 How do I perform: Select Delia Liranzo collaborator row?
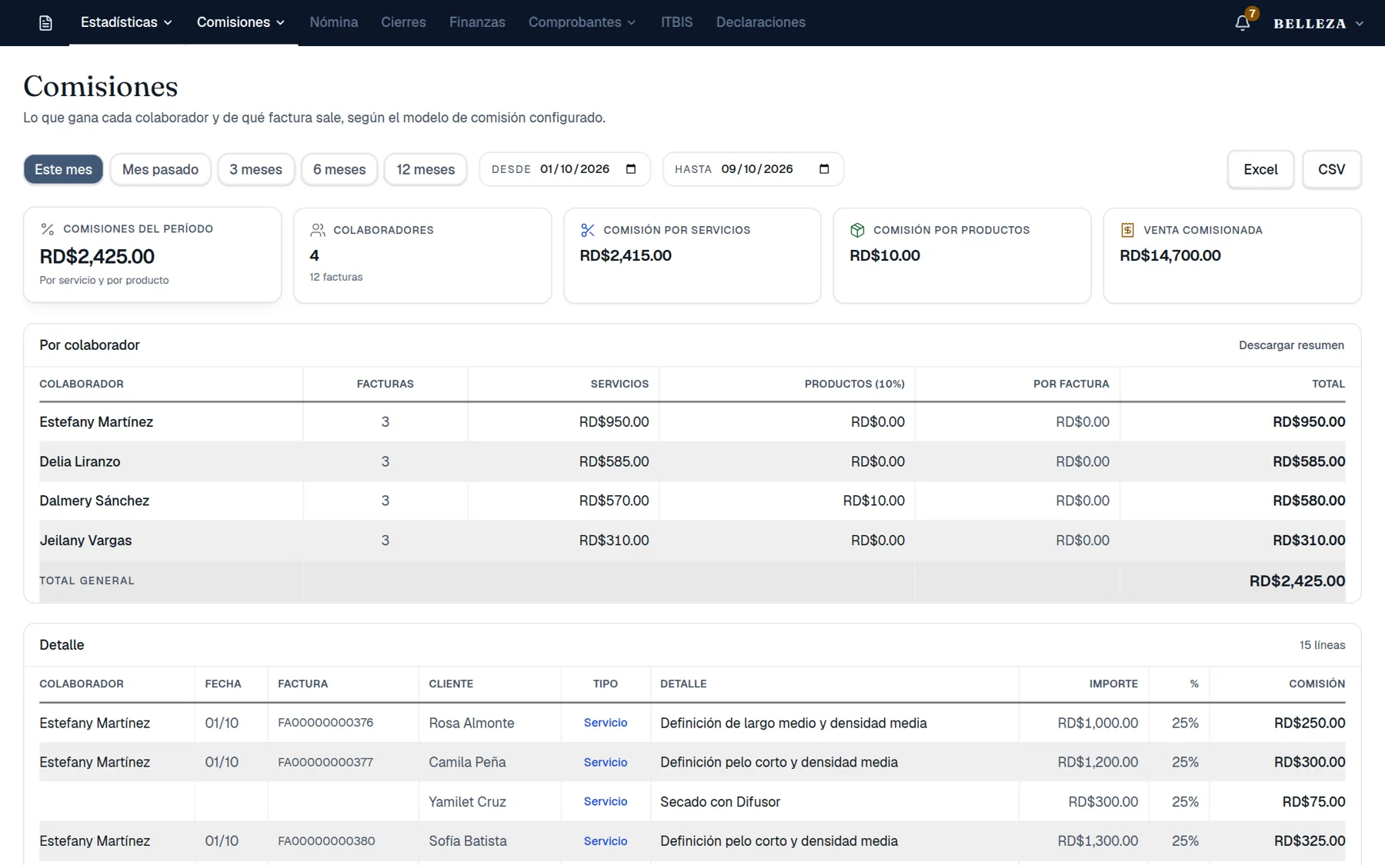(692, 461)
